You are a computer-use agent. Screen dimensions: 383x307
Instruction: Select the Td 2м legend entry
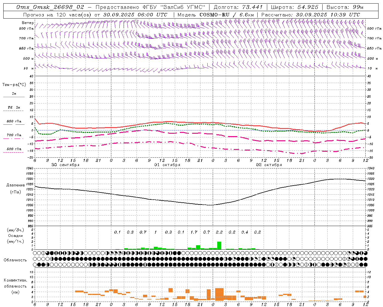tap(14, 107)
